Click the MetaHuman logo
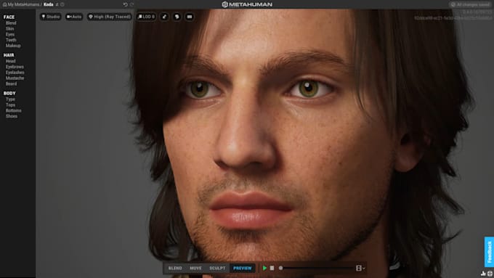The height and width of the screenshot is (278, 494). coord(247,4)
